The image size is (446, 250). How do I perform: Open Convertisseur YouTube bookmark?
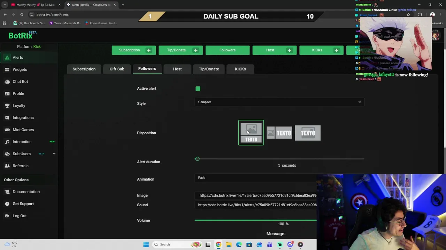click(x=101, y=23)
